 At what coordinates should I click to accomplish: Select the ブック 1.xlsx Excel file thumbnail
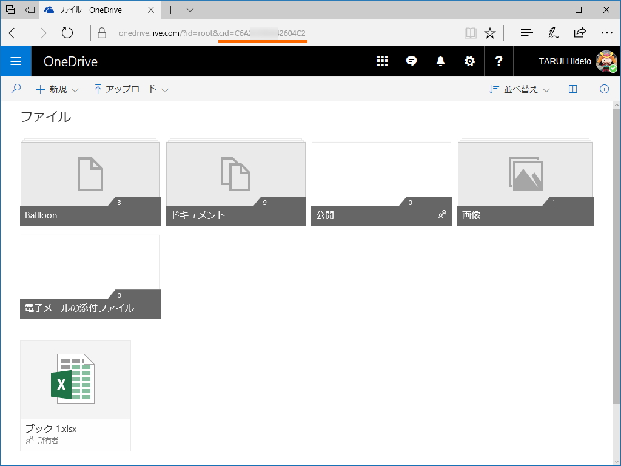point(75,379)
